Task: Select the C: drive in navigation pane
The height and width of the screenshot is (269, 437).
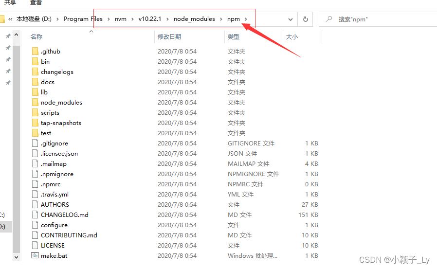Action: [2, 215]
